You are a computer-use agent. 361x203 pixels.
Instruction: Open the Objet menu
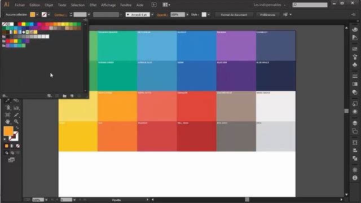tap(49, 5)
